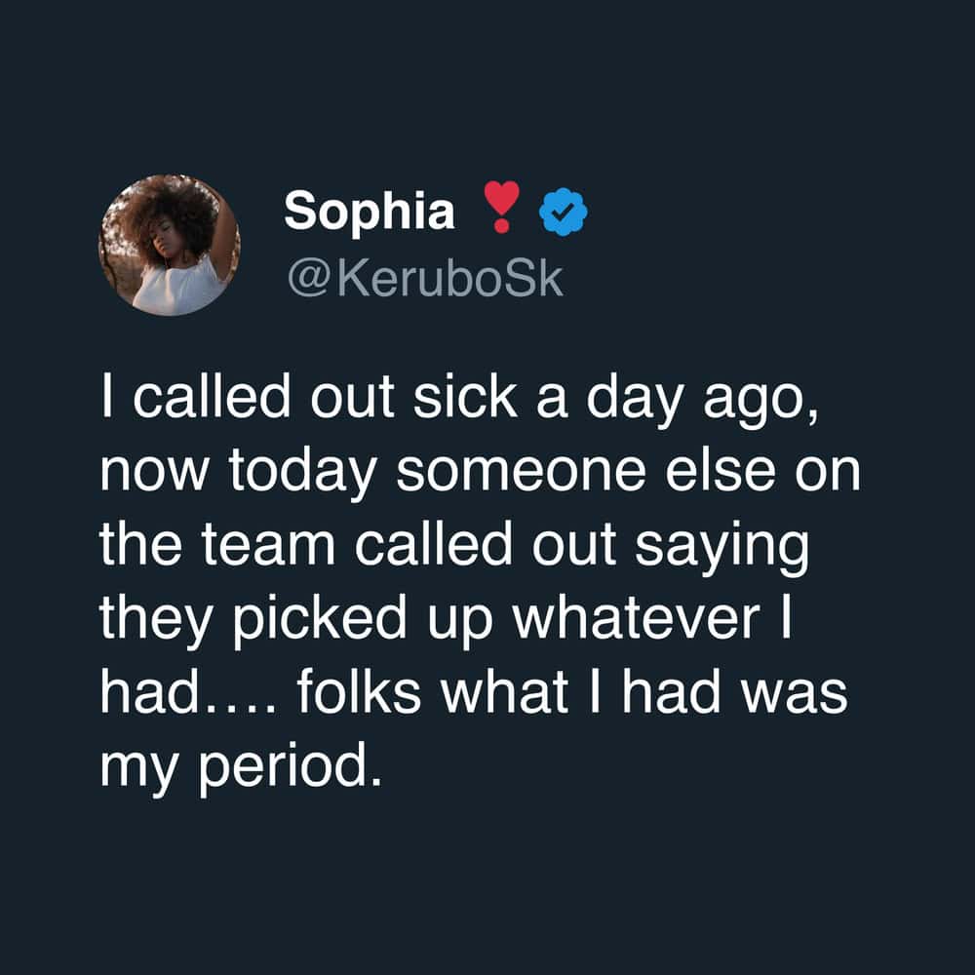Click the display name Sophia
The width and height of the screenshot is (975, 975).
pyautogui.click(x=370, y=211)
